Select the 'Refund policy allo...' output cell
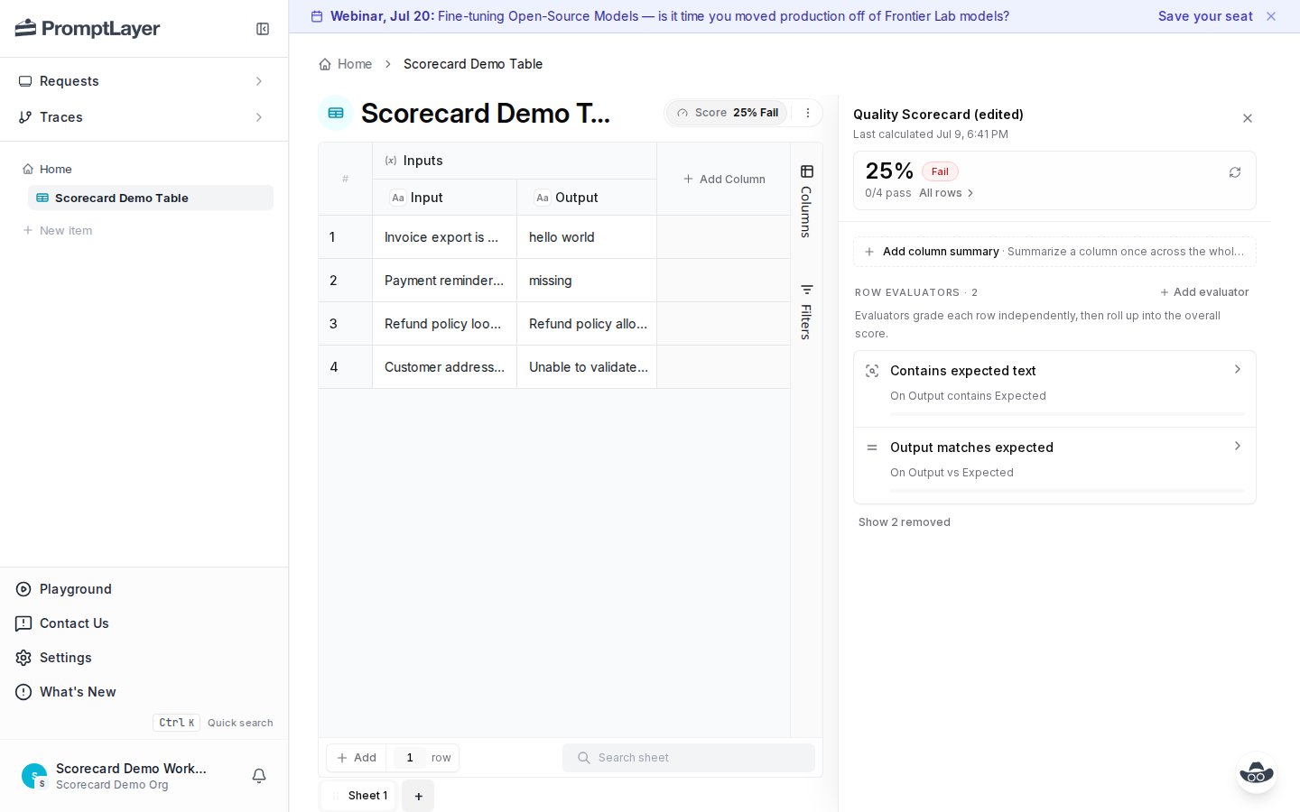Viewport: 1300px width, 812px height. coord(587,324)
